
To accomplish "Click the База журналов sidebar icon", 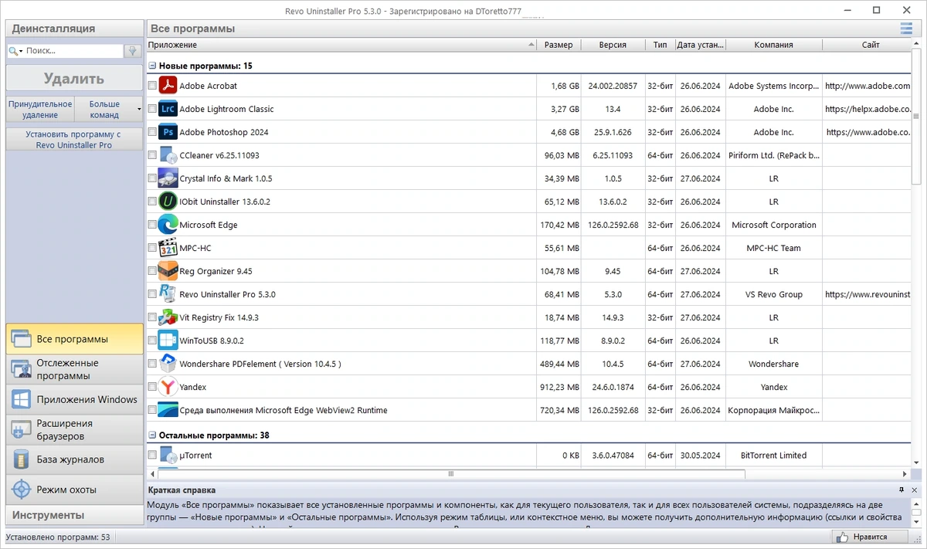I will click(x=20, y=459).
